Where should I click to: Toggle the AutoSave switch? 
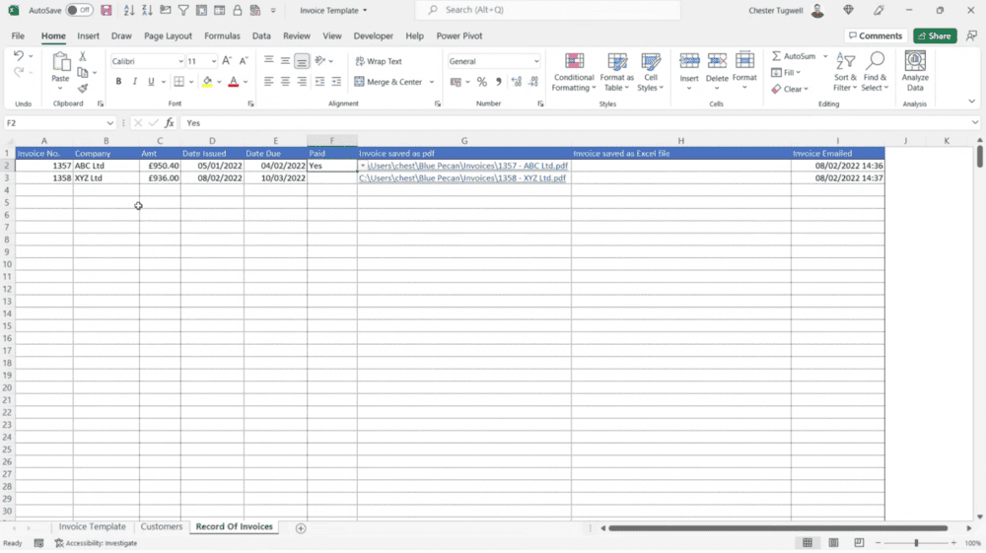(79, 10)
